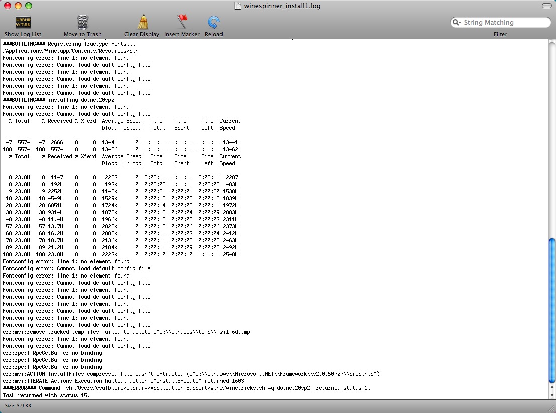Click the row showing 47 5574 47 2666
This screenshot has width=556, height=413.
[122, 143]
